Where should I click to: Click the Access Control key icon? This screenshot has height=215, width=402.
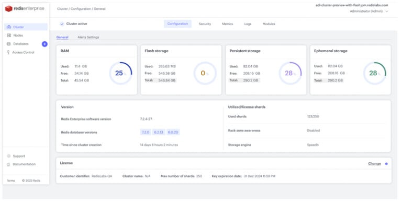9,52
